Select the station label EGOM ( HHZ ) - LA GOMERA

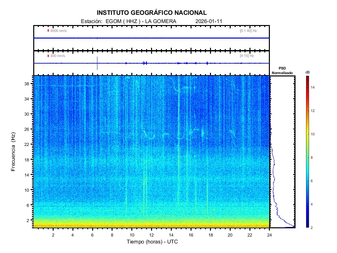[139, 21]
